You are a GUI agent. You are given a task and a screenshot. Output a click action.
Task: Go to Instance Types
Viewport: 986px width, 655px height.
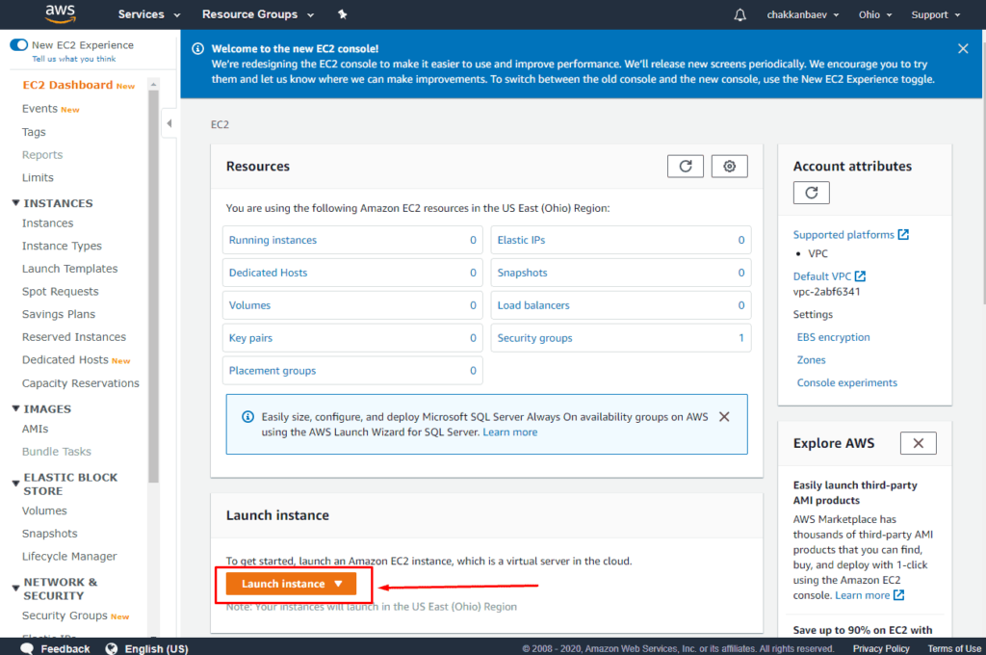[62, 246]
